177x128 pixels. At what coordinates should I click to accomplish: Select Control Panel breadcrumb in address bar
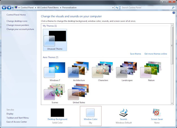pos(27,7)
